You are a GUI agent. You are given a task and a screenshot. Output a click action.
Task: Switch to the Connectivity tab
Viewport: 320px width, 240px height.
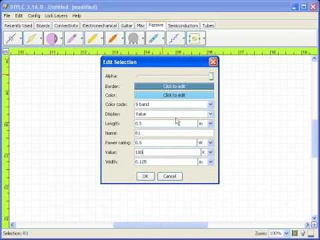tap(66, 25)
